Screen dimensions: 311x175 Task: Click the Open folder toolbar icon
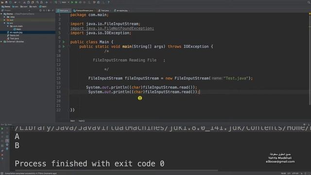(x=2, y=2)
